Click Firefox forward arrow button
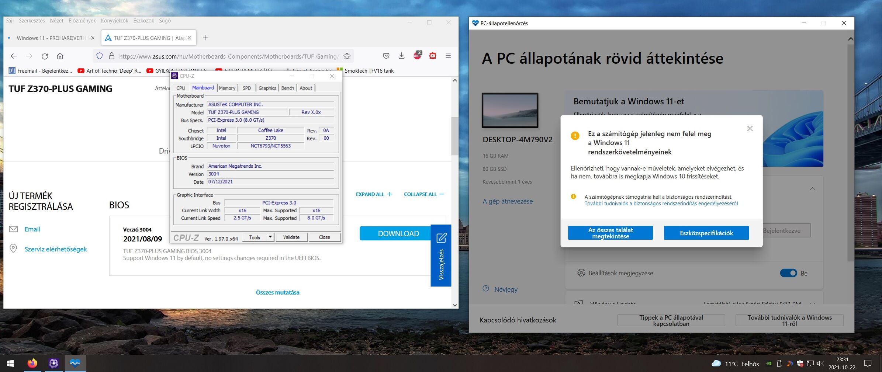 click(29, 56)
